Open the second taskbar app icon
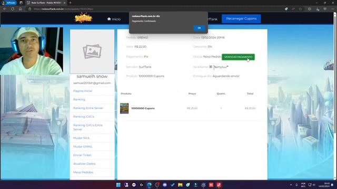Image resolution: width=337 pixels, height=189 pixels. tap(126, 185)
